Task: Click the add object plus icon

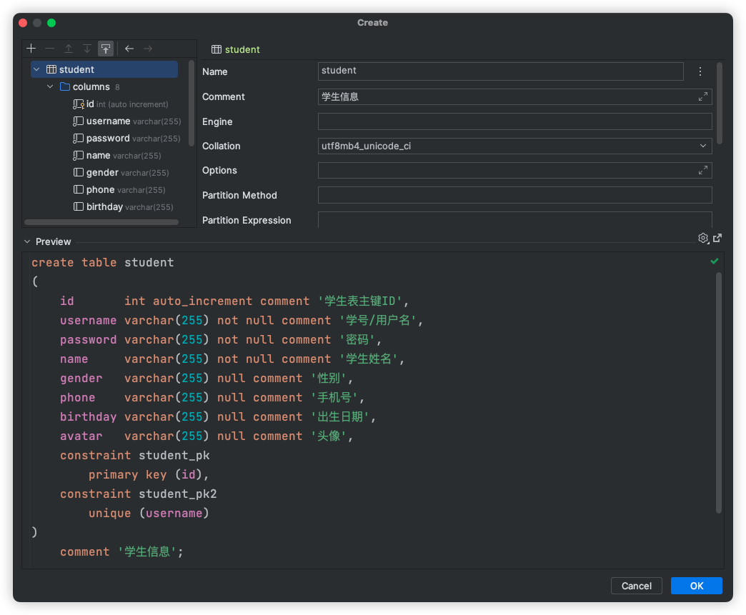Action: (x=31, y=49)
